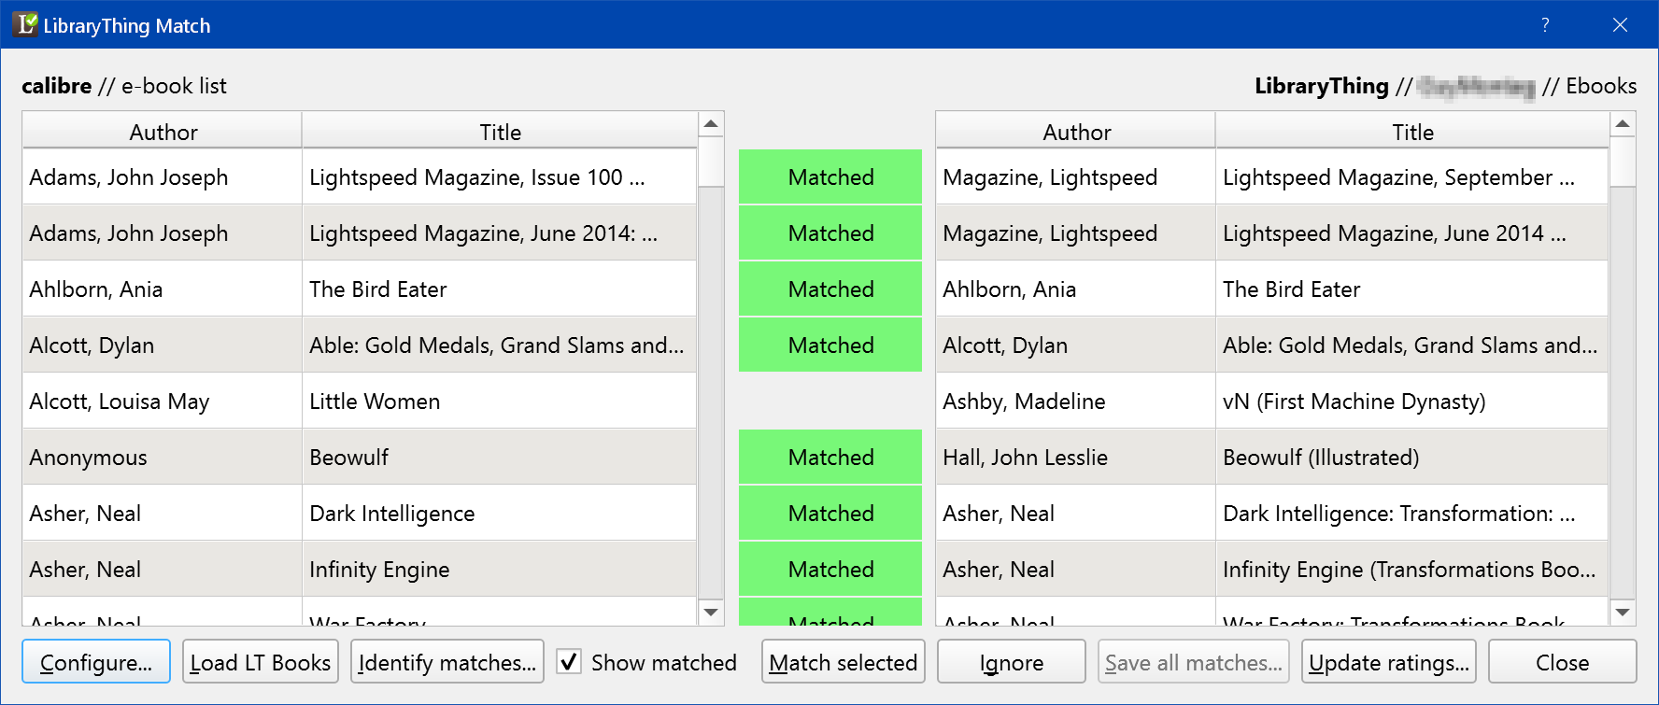Toggle the Show matched checkbox
Viewport: 1659px width, 705px height.
[x=569, y=662]
